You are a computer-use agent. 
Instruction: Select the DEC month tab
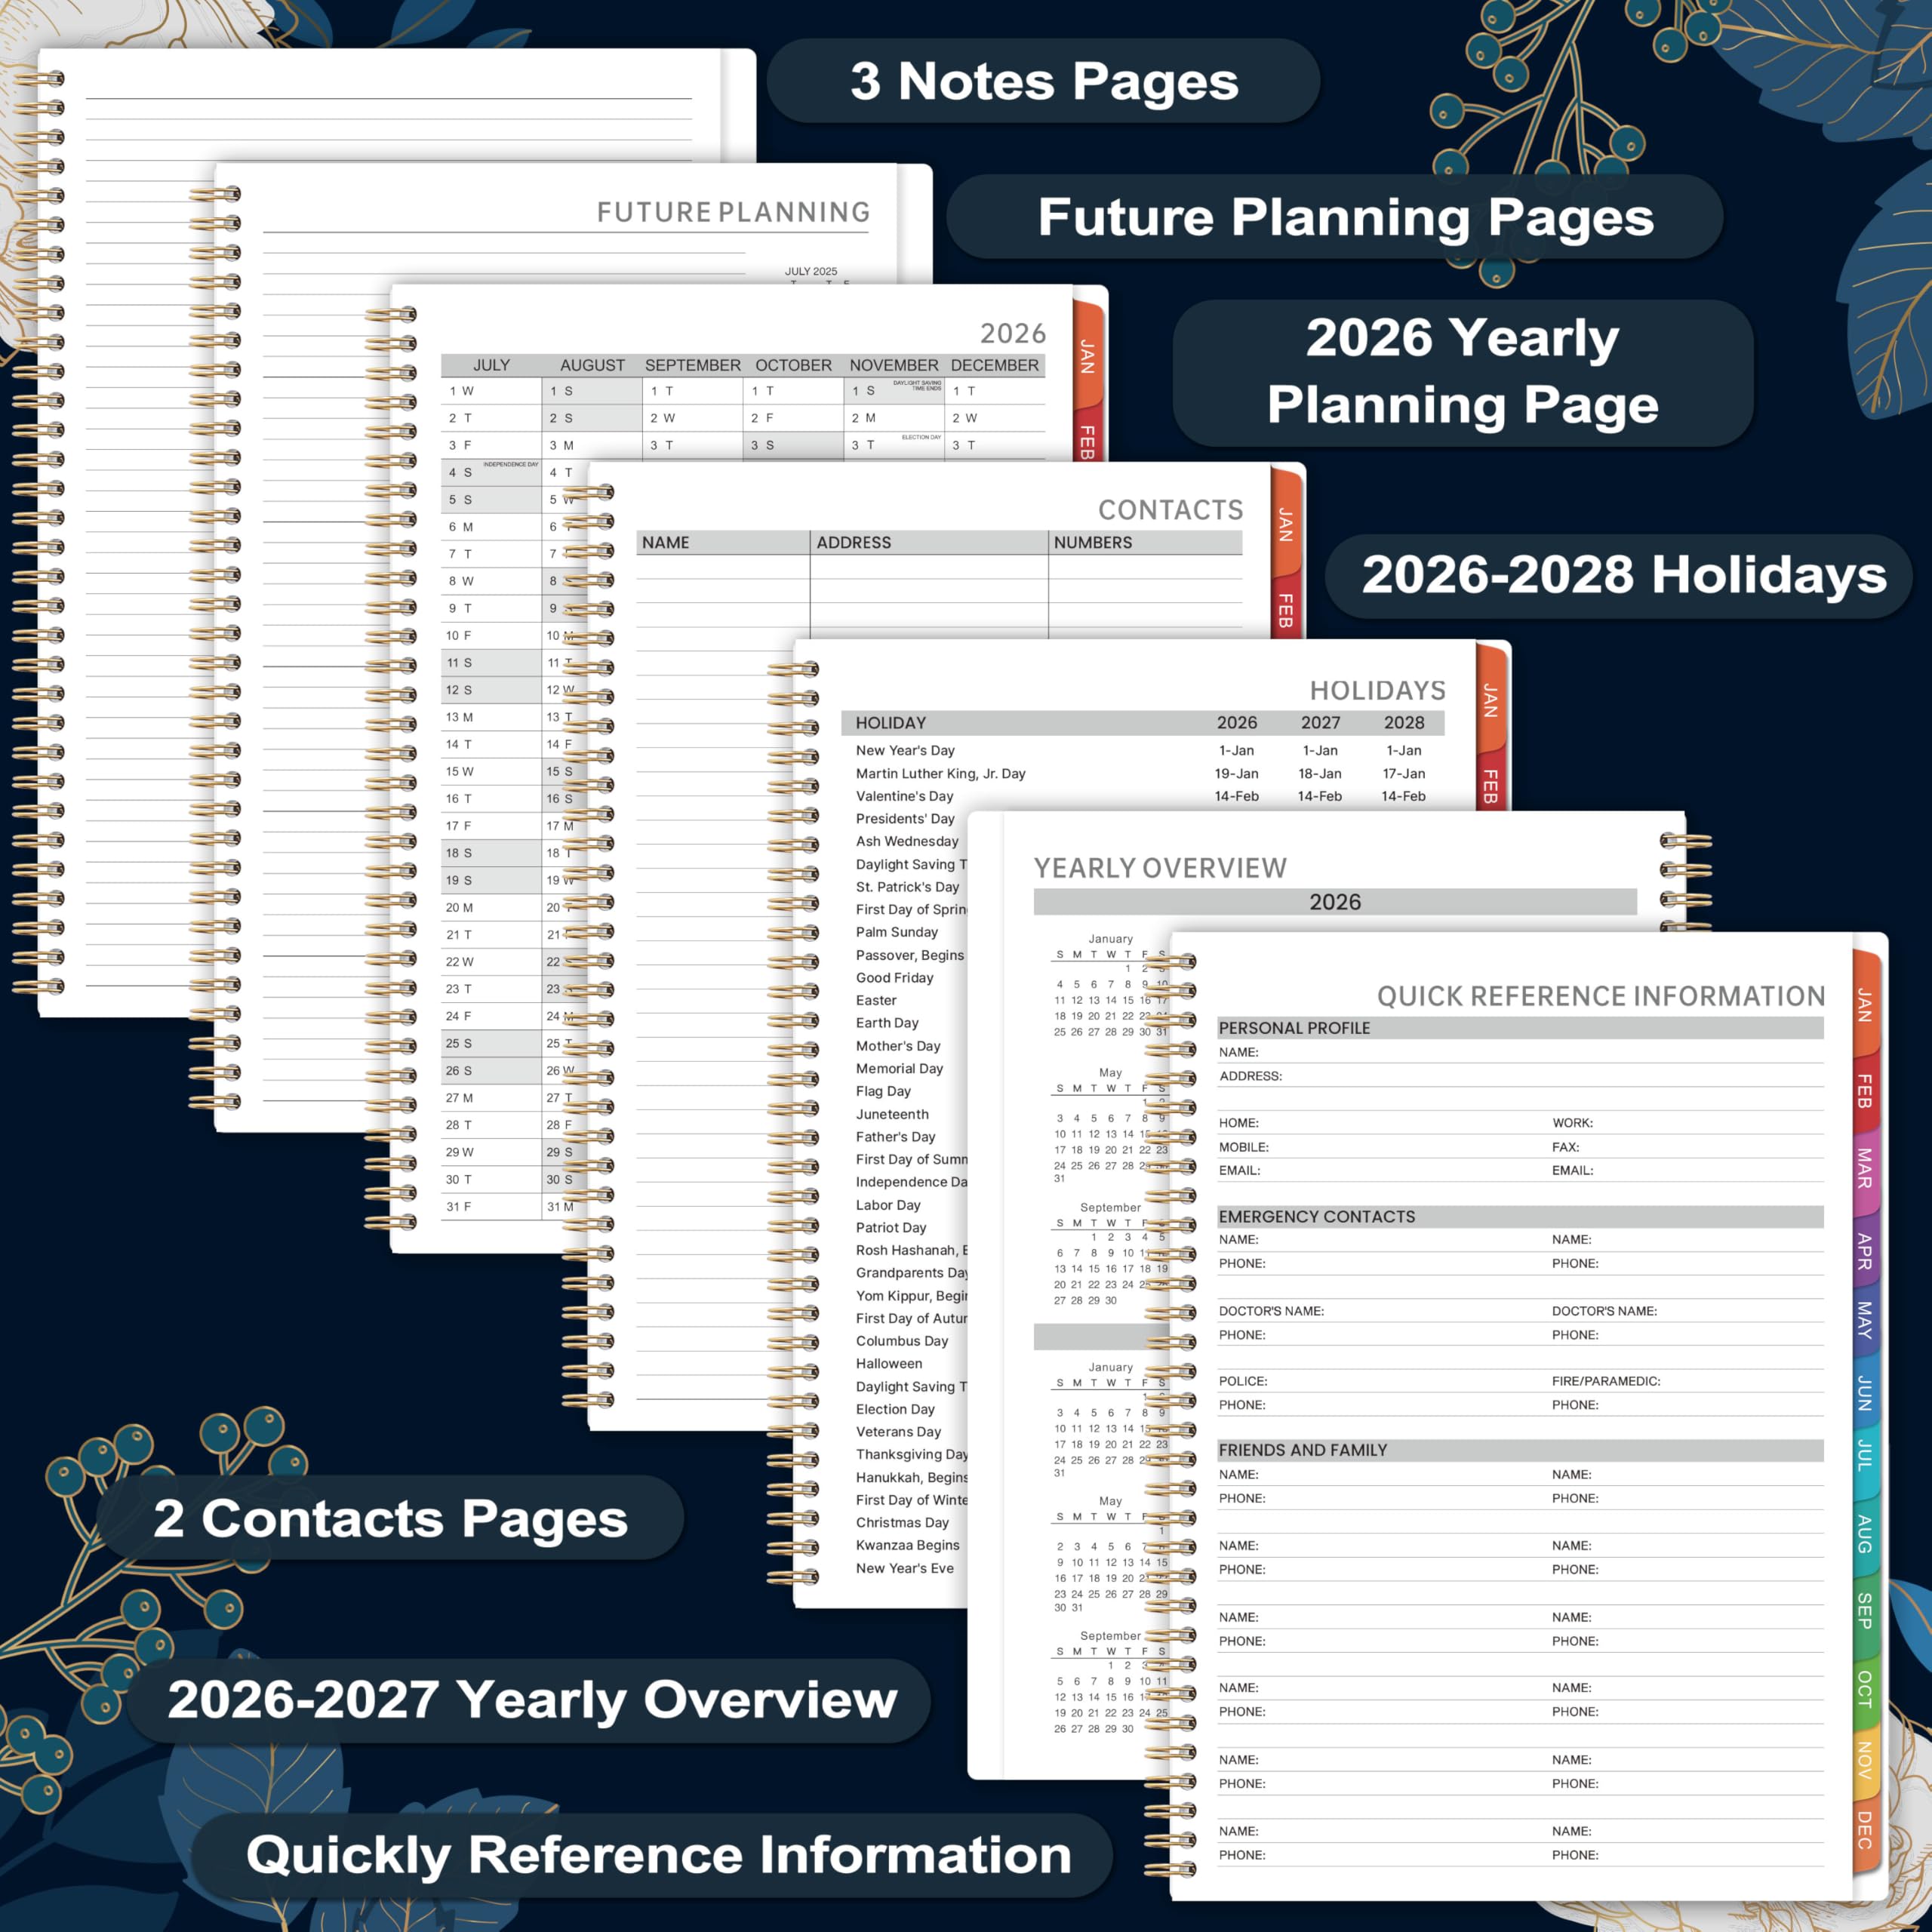(1865, 1829)
